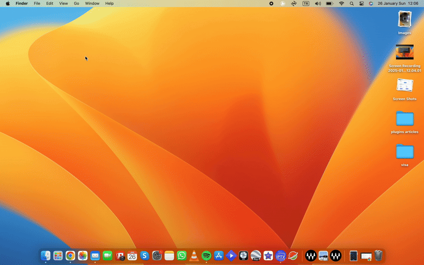Open the Photos app in dock
Screen dimensions: 424x265
point(83,256)
